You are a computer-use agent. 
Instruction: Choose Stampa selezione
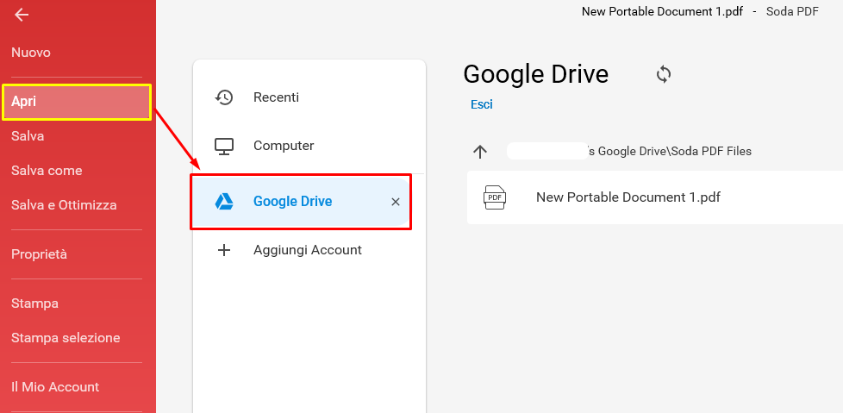[x=66, y=338]
